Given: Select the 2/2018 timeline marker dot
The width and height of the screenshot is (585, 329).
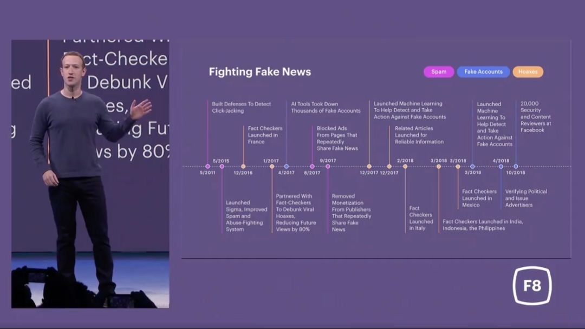Looking at the screenshot, I should (405, 167).
